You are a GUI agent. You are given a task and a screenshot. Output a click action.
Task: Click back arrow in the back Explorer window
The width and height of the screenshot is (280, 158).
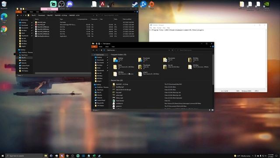click(17, 15)
